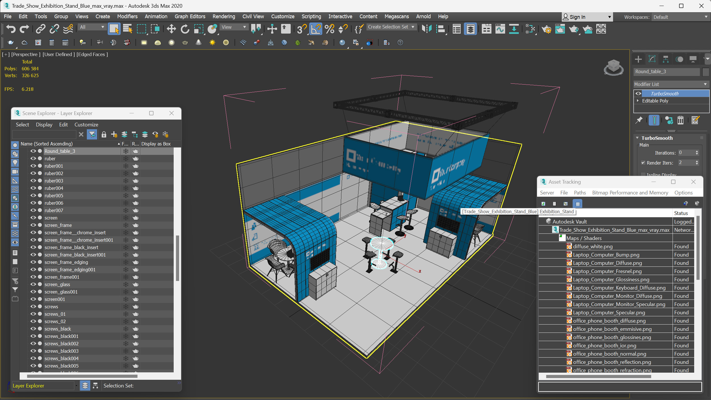Open the Render Setup teapot icon
The height and width of the screenshot is (400, 711).
[x=546, y=29]
